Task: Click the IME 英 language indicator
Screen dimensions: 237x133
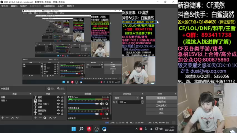Action: click(x=151, y=129)
